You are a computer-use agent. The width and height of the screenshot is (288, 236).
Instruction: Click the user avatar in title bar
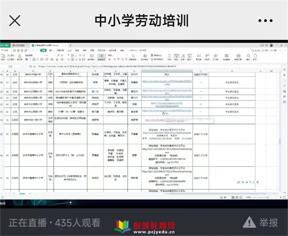(272, 45)
